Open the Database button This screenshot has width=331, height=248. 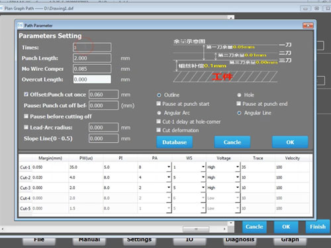[x=175, y=142]
